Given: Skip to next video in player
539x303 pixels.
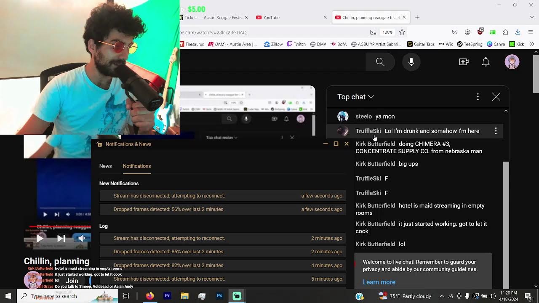Looking at the screenshot, I should [61, 239].
